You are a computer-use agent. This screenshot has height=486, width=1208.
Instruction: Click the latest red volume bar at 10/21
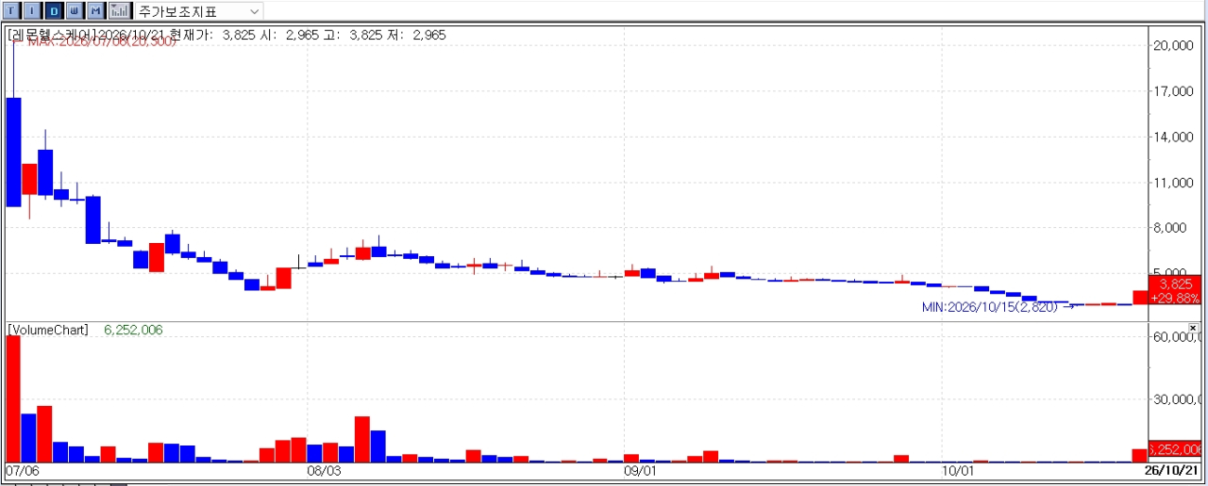1140,456
